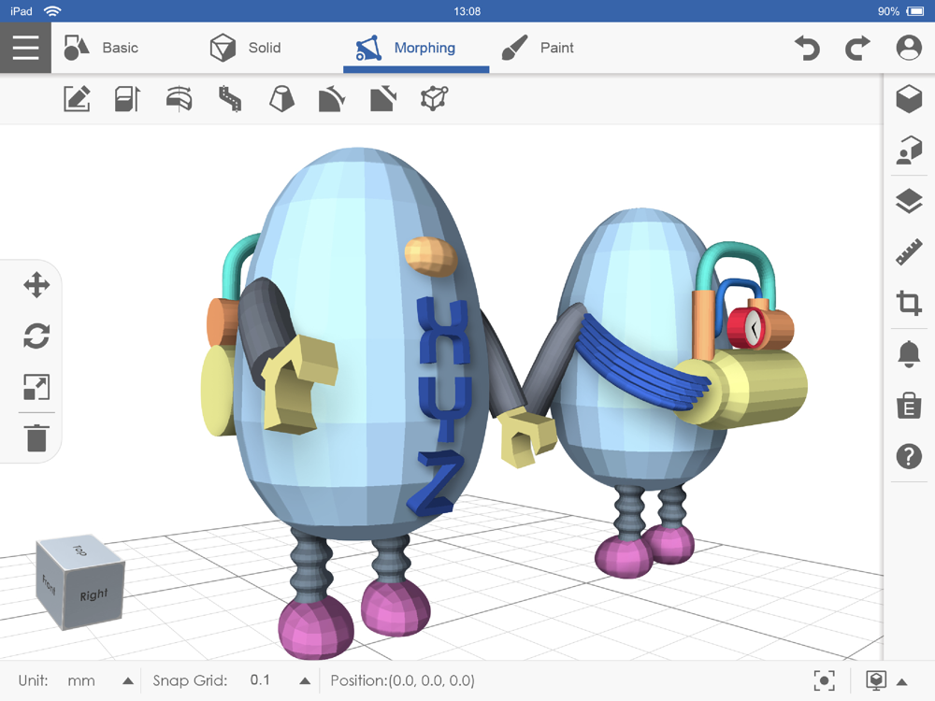This screenshot has width=935, height=701.
Task: Delete the selected object with trash icon
Action: click(36, 438)
